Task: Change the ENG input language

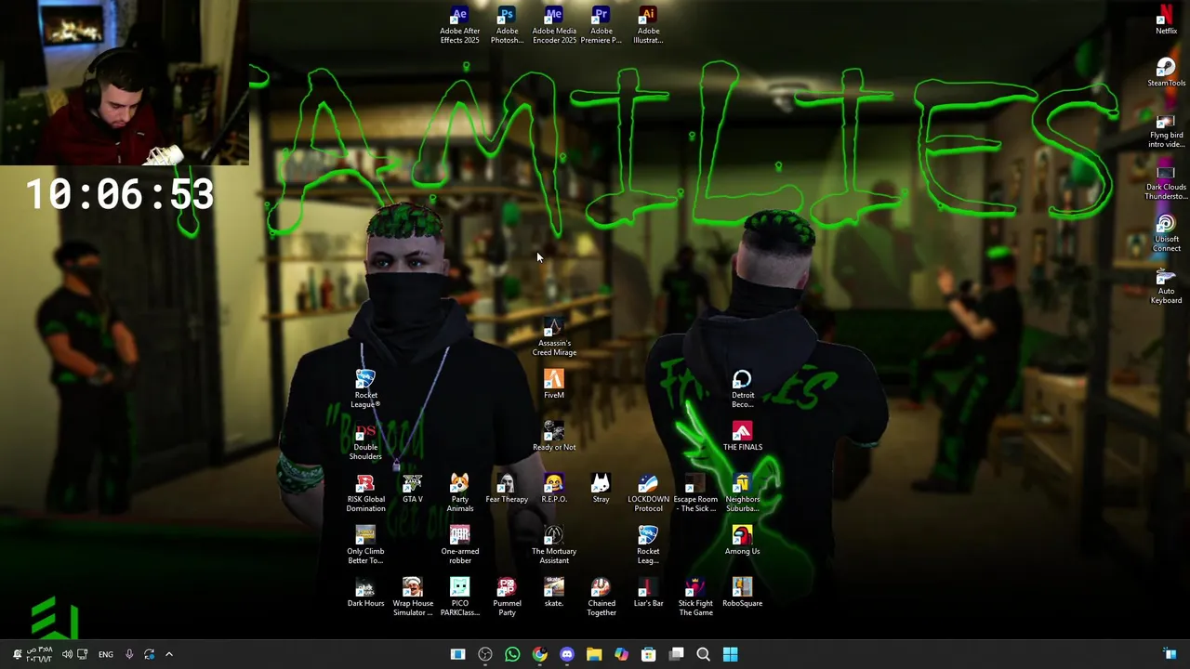Action: coord(106,654)
